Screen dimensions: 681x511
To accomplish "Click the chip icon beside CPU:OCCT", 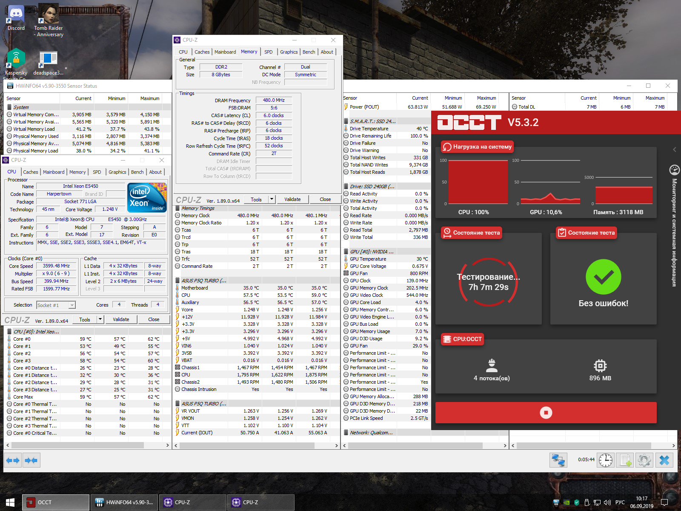I will point(447,339).
